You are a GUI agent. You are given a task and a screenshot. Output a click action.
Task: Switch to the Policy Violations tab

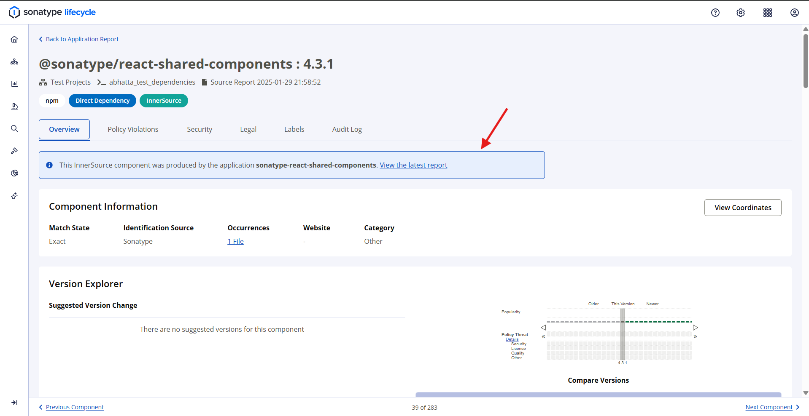point(133,129)
